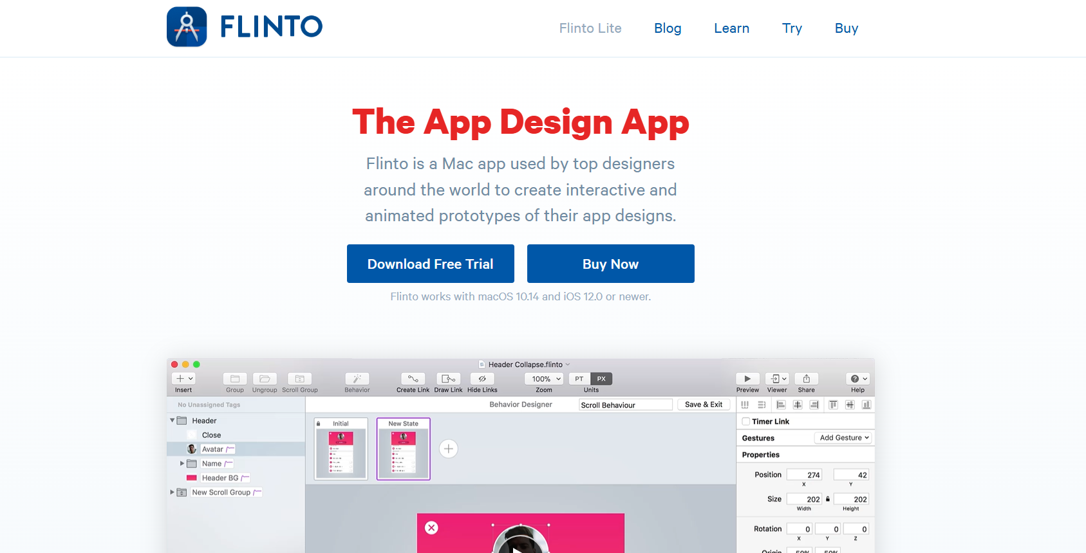This screenshot has height=553, width=1086.
Task: Select the Initial state thumbnail
Action: click(x=341, y=449)
